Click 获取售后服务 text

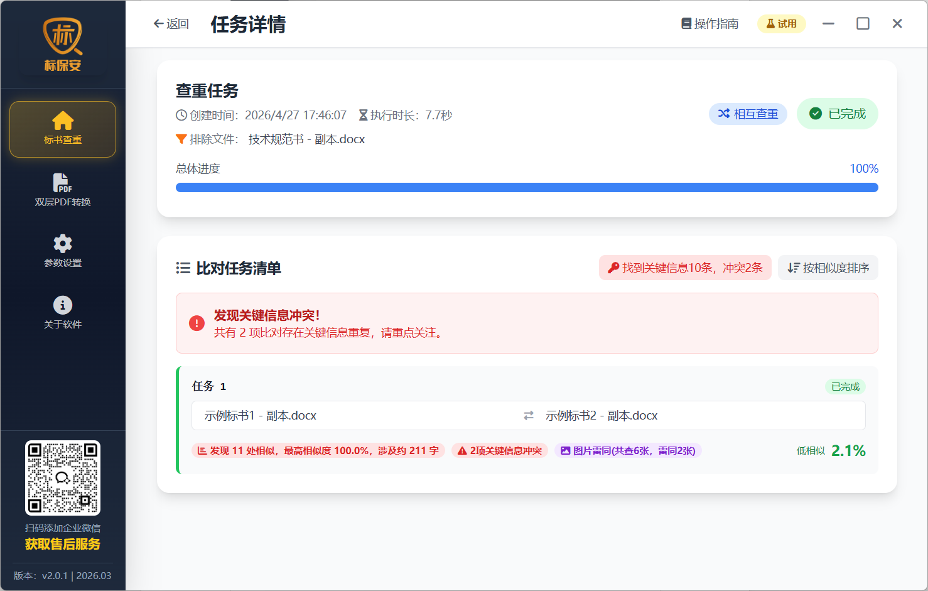point(63,544)
